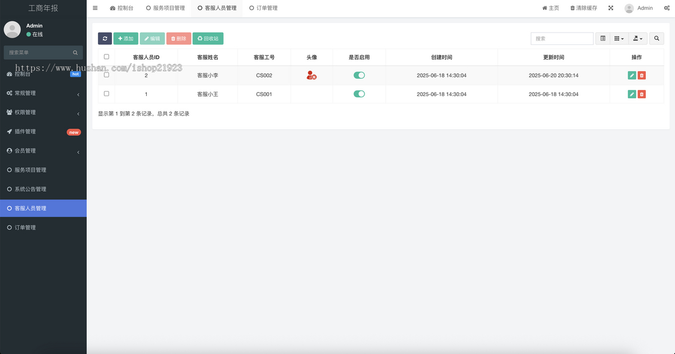Switch to the 控制台 tab

[x=121, y=8]
